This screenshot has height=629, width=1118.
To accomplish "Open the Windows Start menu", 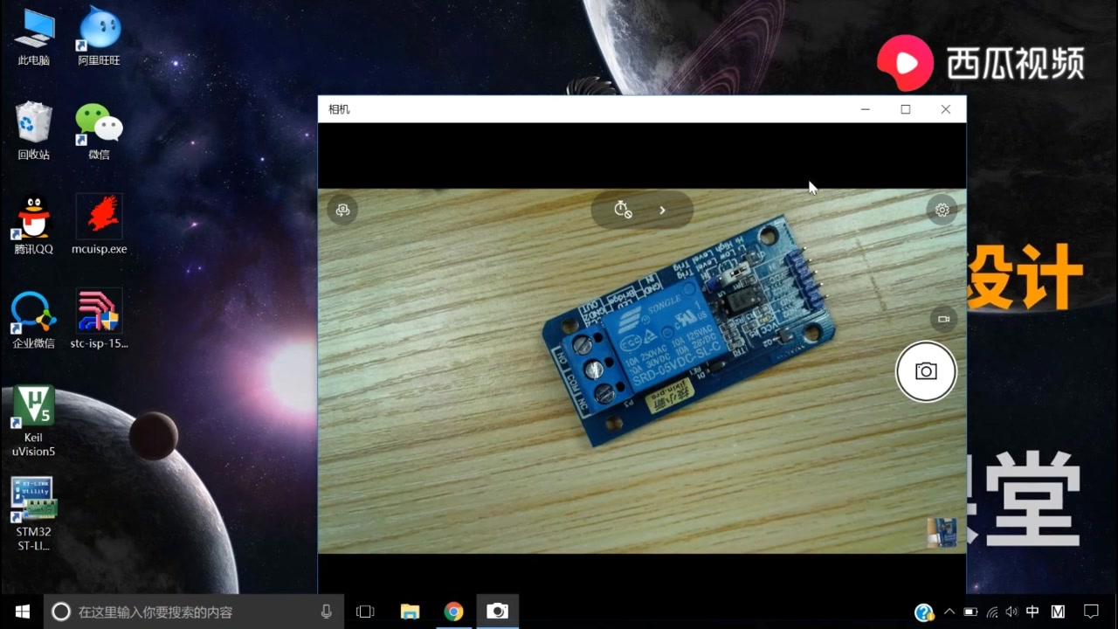I will pos(22,612).
